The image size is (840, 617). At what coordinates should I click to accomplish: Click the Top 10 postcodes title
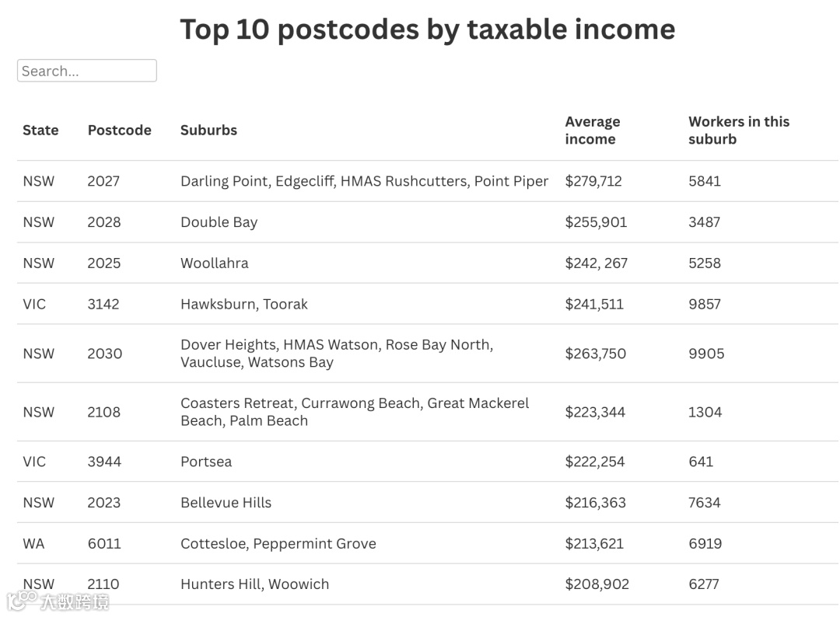tap(428, 29)
